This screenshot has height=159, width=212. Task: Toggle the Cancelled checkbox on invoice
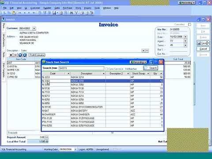[x=189, y=24]
